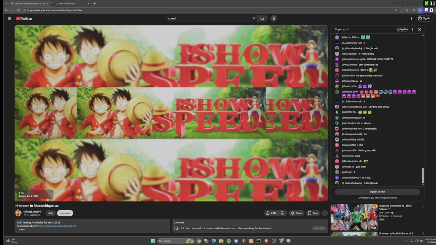Open @TheManWes113 chat message author
The height and width of the screenshot is (245, 436).
click(x=351, y=54)
